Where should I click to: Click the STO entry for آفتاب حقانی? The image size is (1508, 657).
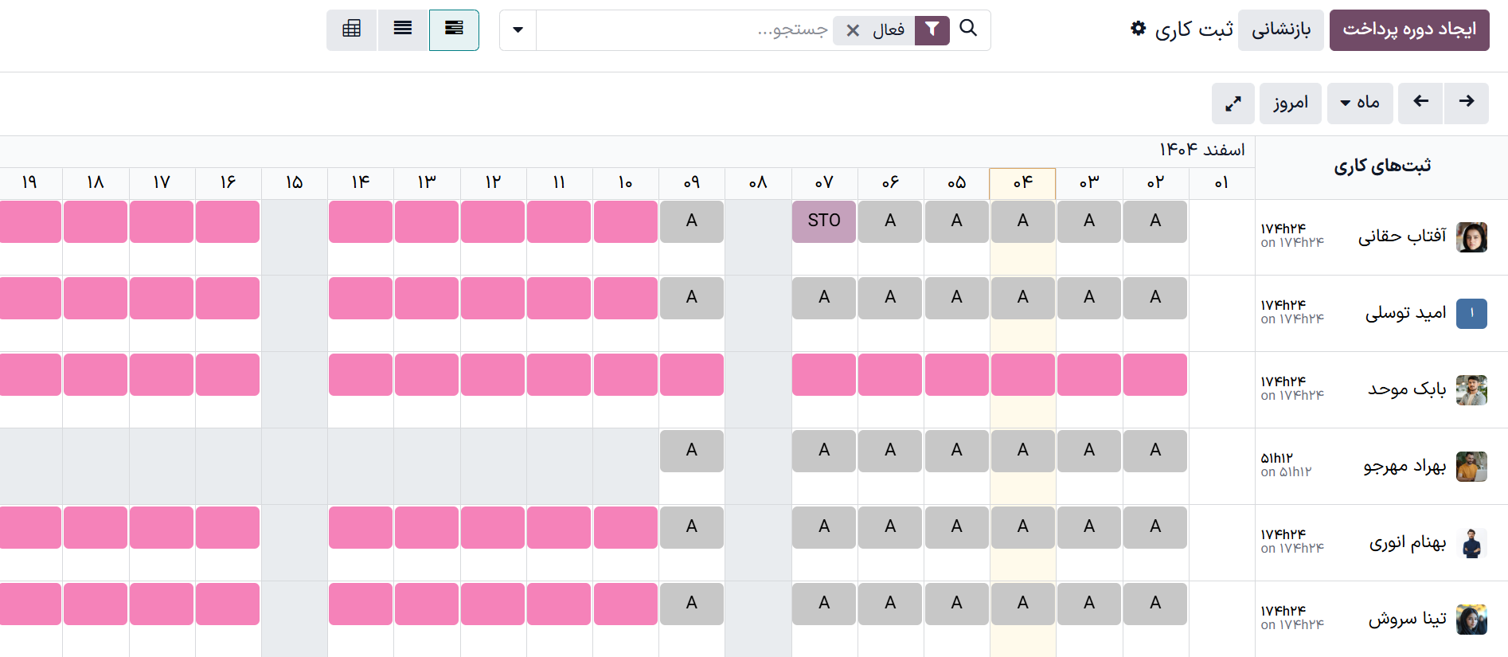tap(824, 221)
